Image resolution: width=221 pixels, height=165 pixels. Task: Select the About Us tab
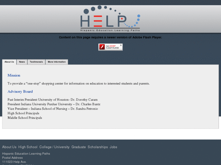[9, 62]
